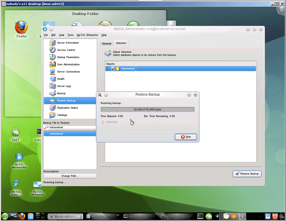Open the Help menu
Image resolution: width=286 pixels, height=221 pixels.
coord(104,35)
